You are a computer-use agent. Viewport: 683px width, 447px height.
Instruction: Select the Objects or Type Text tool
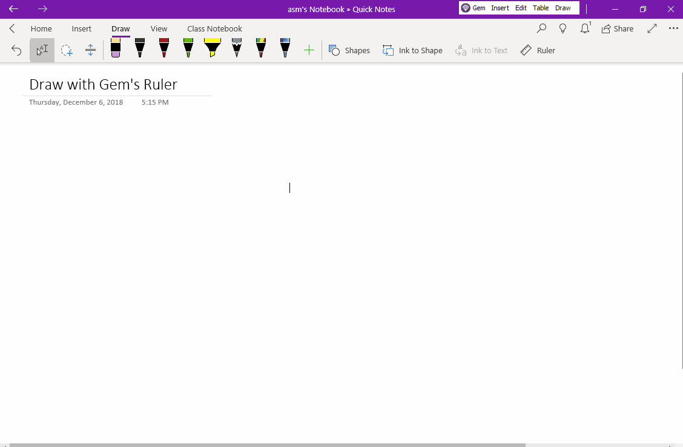[x=42, y=50]
